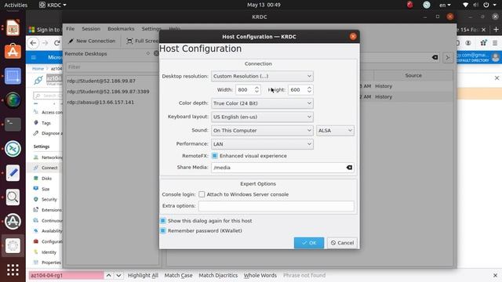Open KRDC Session menu
This screenshot has width=502, height=282.
[91, 29]
